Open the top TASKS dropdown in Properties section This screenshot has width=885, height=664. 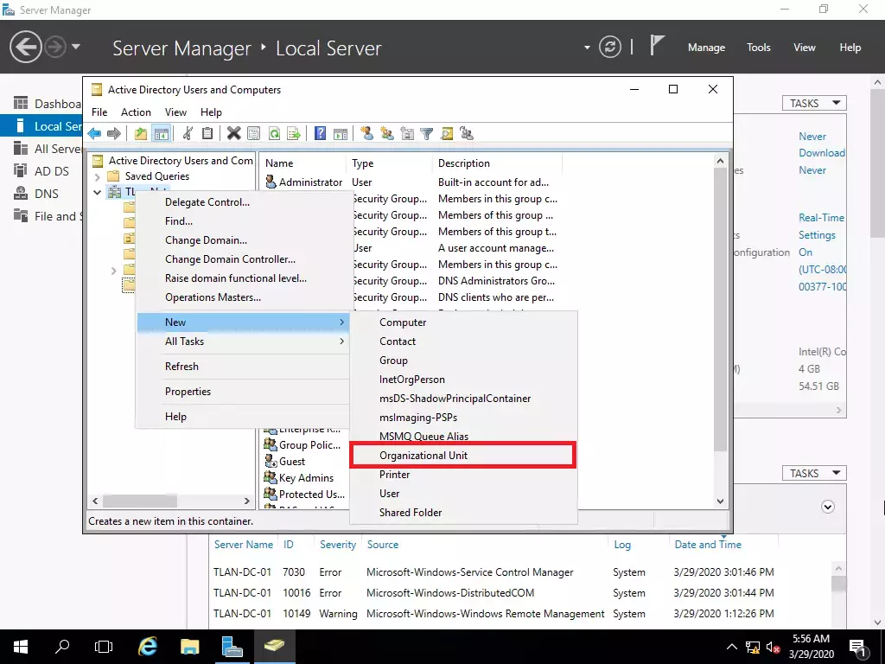(x=814, y=104)
